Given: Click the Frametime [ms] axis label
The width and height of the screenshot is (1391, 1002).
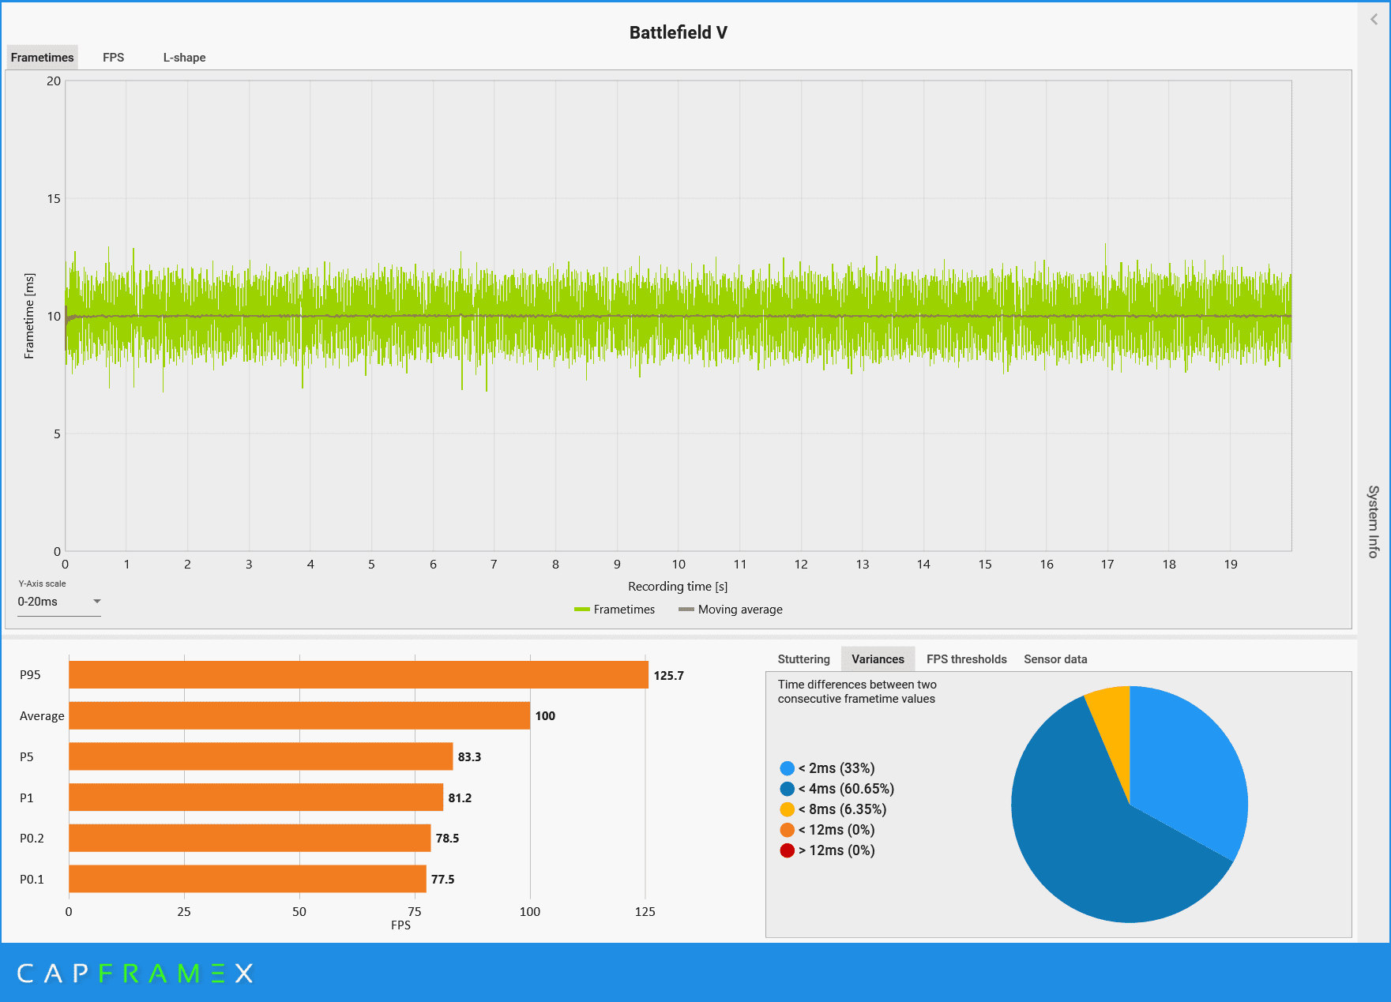Looking at the screenshot, I should coord(29,316).
